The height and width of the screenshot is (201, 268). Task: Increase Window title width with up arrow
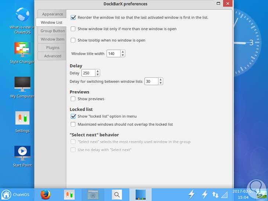(x=123, y=52)
